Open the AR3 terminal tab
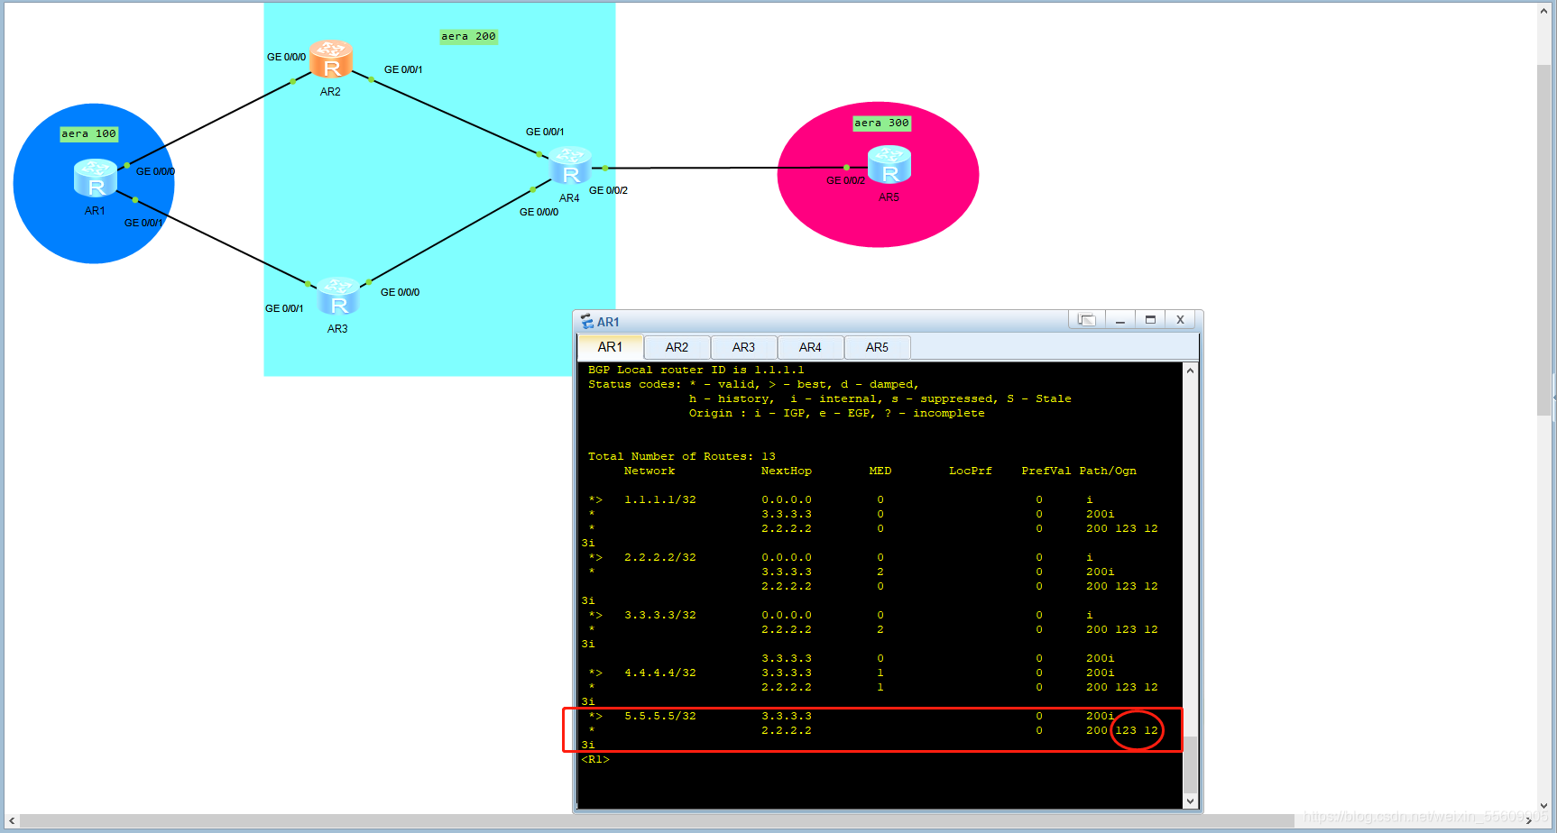This screenshot has height=833, width=1557. tap(743, 347)
